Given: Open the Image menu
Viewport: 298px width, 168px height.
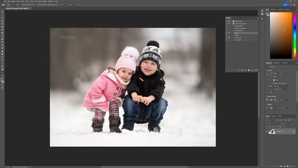Looking at the screenshot, I should click(x=13, y=1).
